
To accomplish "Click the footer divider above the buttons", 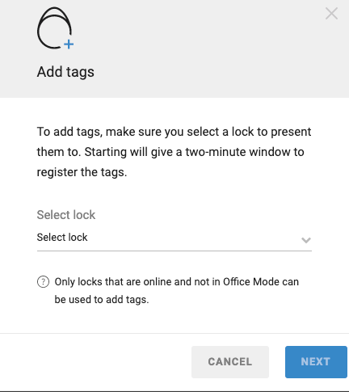I will 174,333.
